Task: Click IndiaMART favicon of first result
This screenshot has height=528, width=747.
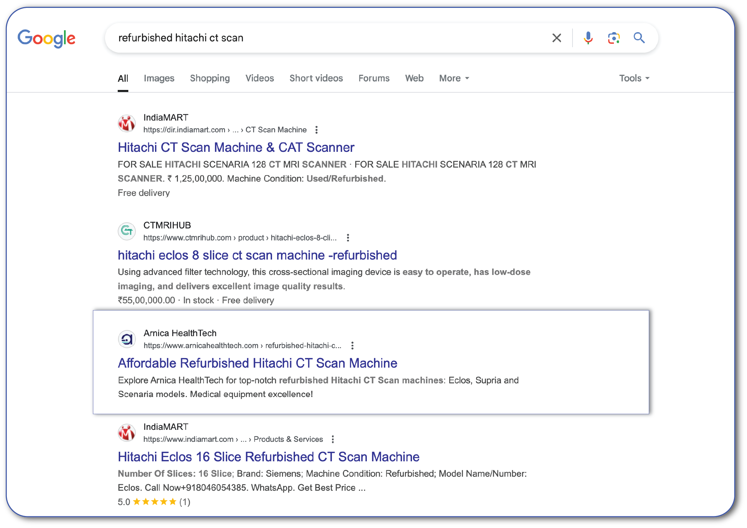Action: click(127, 123)
